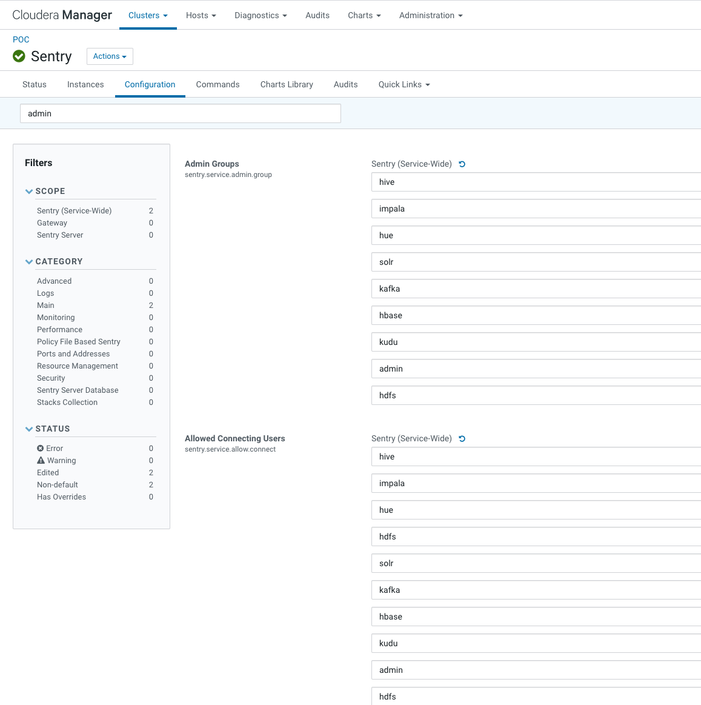Reset Admin Groups to default value

[x=462, y=164]
